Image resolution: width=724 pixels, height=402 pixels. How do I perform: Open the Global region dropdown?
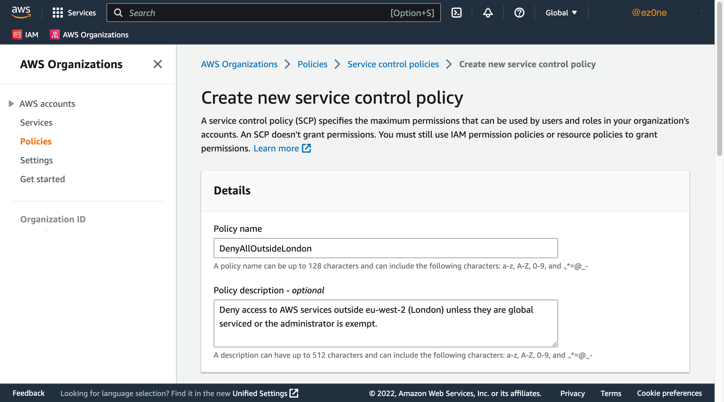[x=561, y=13]
